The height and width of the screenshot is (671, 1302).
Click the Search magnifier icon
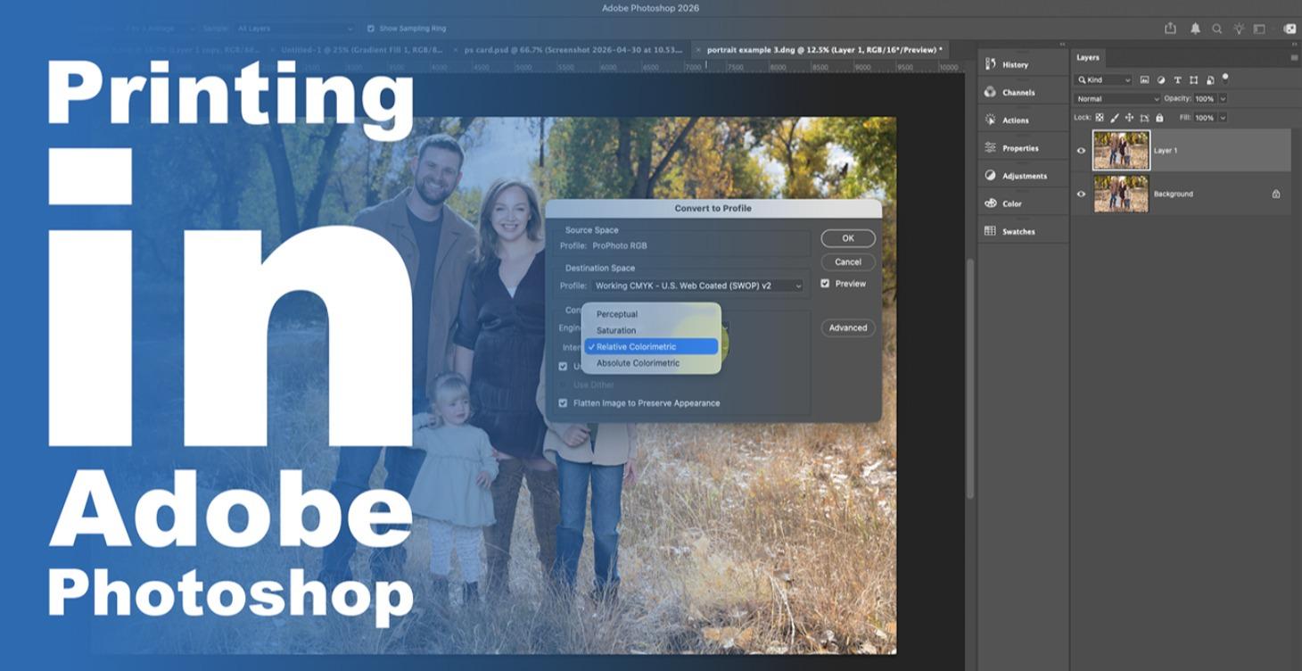point(1216,29)
